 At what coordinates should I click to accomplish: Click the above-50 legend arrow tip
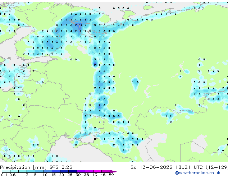click(114, 171)
